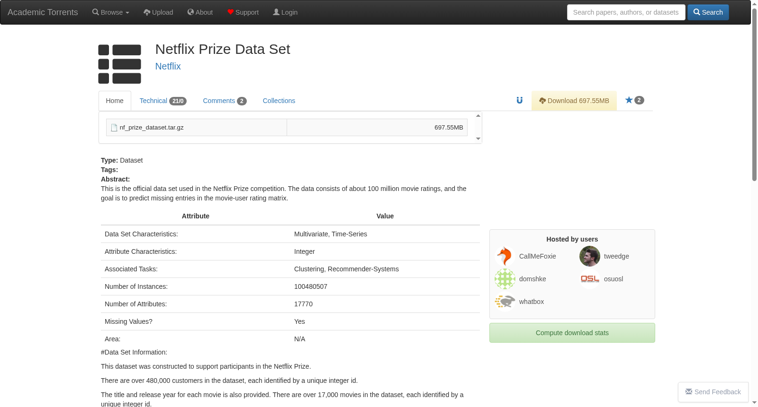Open the Netflix author link

(168, 66)
